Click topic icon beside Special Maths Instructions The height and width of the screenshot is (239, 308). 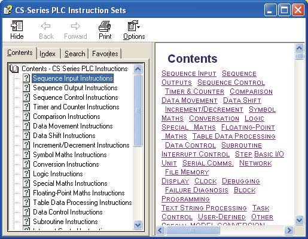[26, 183]
